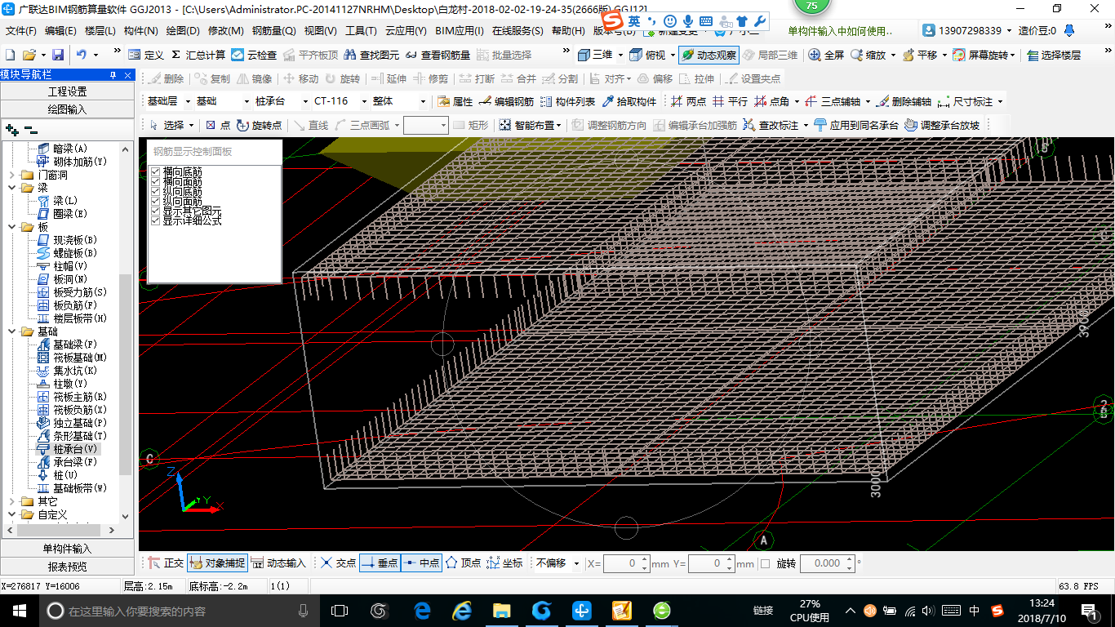The image size is (1115, 627).
Task: Open Internet Explorer from taskbar
Action: (x=462, y=611)
